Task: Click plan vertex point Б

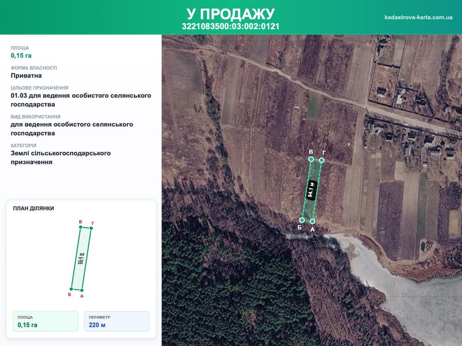Action: tap(71, 289)
